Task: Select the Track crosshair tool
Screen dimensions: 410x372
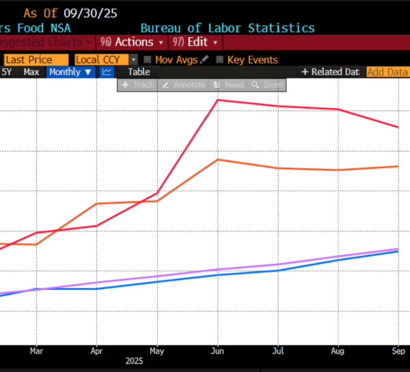Action: tap(137, 85)
